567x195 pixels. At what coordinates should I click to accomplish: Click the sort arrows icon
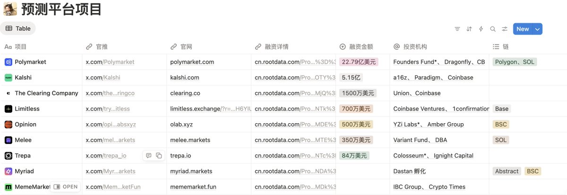469,29
